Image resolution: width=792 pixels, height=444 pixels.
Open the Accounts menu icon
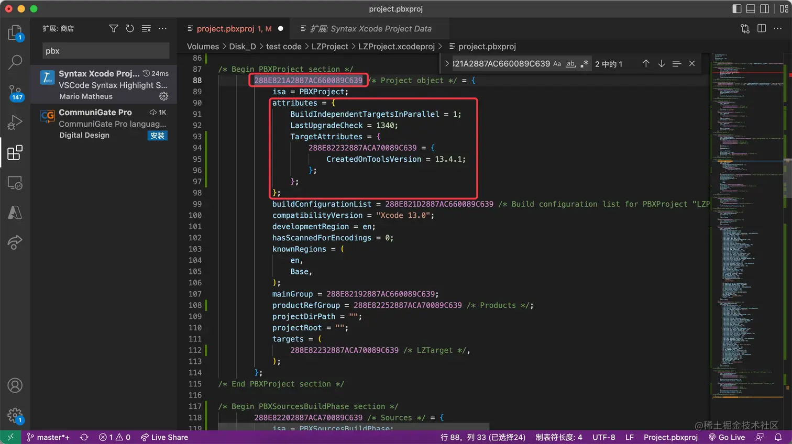[15, 385]
